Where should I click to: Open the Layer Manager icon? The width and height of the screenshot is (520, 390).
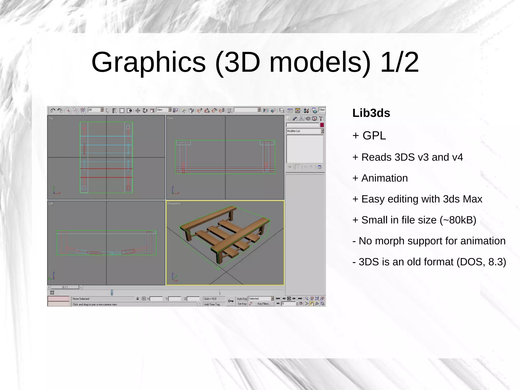point(282,111)
